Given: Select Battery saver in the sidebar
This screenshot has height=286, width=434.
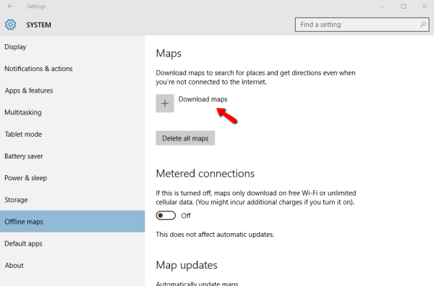Looking at the screenshot, I should pos(72,156).
